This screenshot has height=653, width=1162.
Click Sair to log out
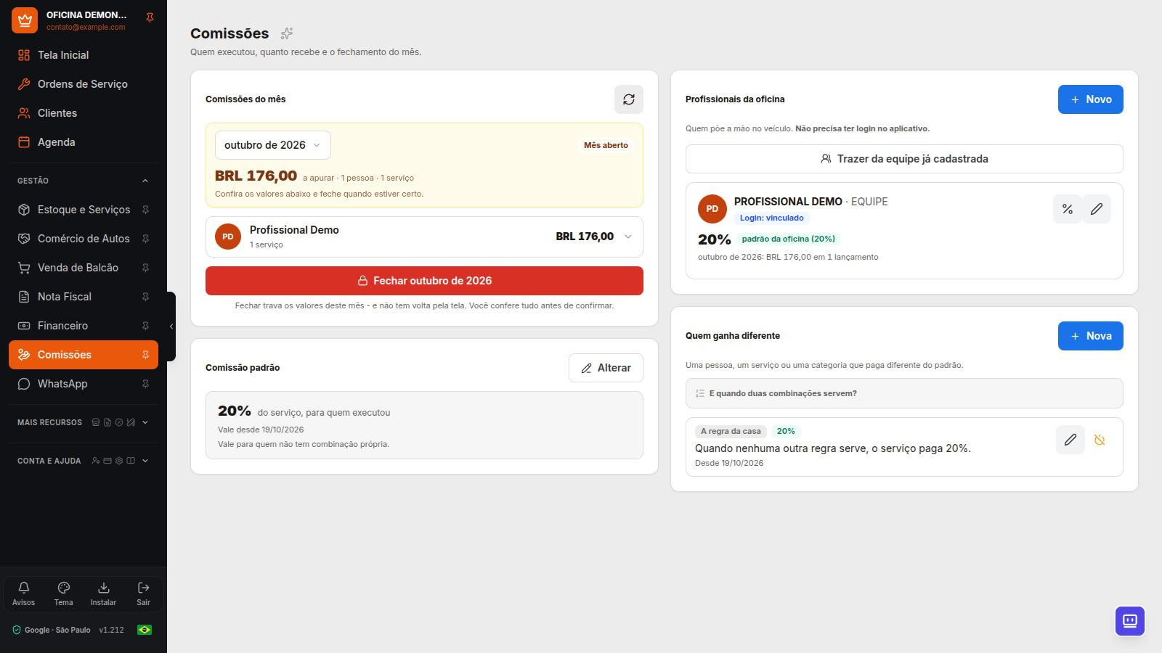coord(143,594)
